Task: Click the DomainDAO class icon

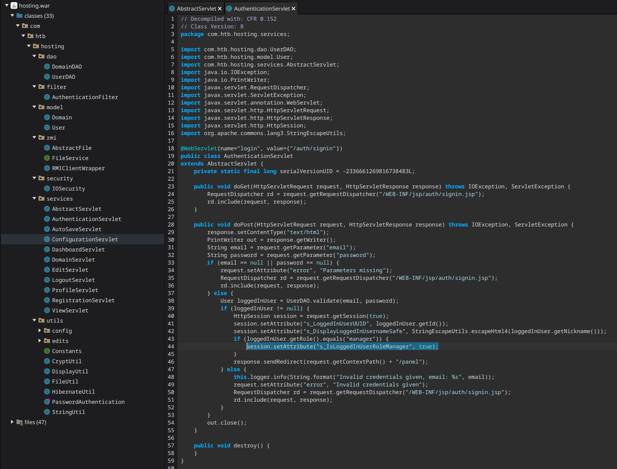Action: pos(47,66)
